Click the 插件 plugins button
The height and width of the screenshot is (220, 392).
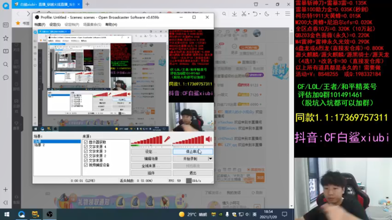(151, 173)
